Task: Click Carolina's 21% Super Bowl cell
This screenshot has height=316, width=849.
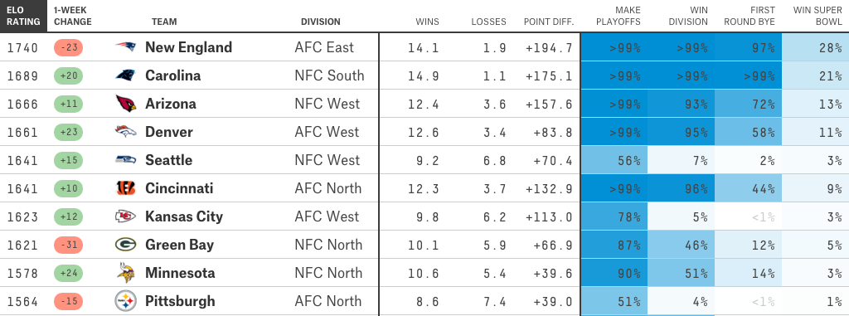Action: (816, 75)
